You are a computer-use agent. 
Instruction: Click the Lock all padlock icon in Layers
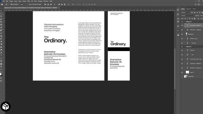(194, 19)
